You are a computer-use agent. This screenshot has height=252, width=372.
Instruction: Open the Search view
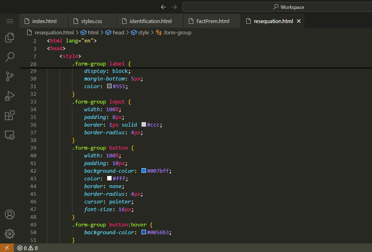point(10,57)
